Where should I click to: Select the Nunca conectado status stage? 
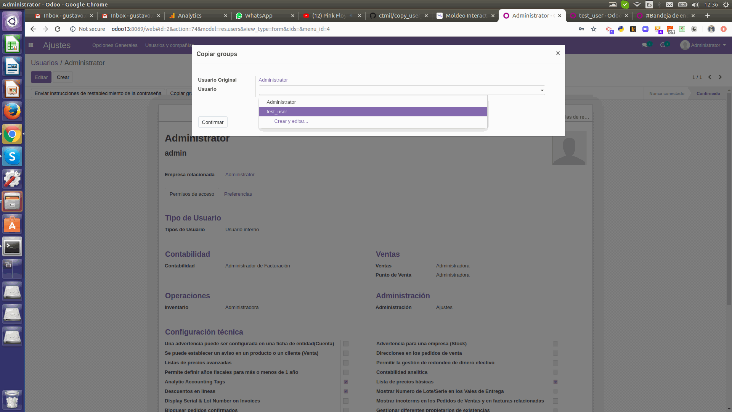coord(666,93)
